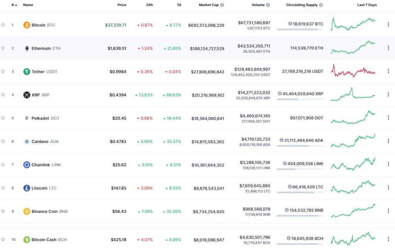
Task: Open the three-dot menu for Ethereum
Action: point(388,48)
